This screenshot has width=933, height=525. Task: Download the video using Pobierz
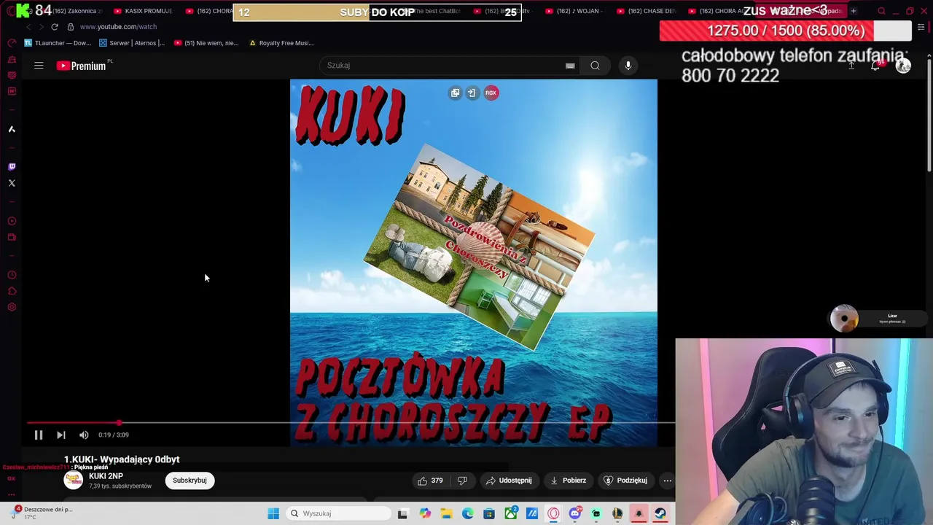pos(569,481)
